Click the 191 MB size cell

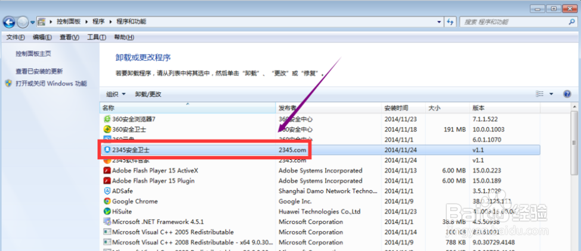click(x=454, y=130)
